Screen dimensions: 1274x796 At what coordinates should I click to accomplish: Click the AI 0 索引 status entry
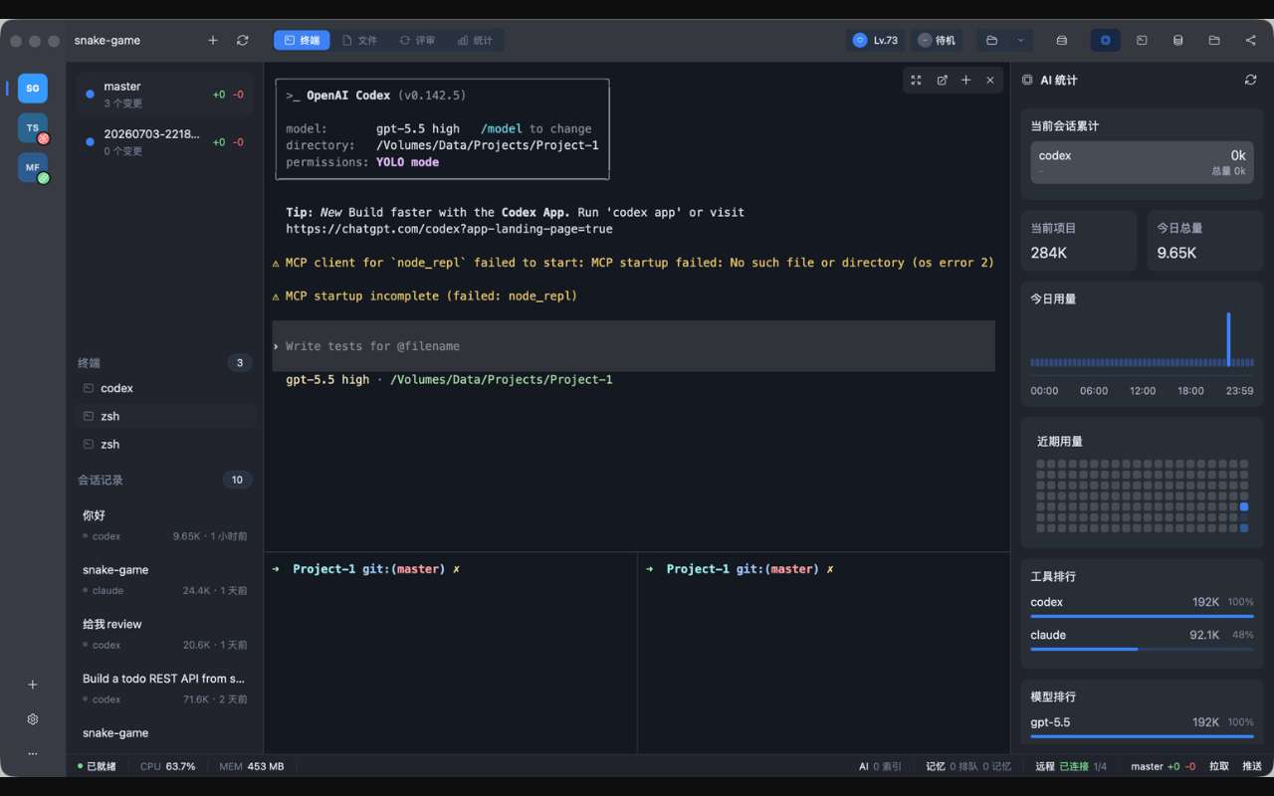[x=880, y=766]
